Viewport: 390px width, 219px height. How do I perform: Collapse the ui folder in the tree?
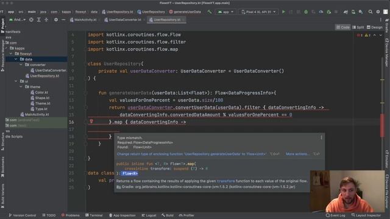(x=16, y=81)
